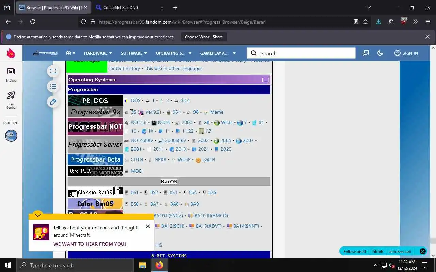This screenshot has height=272, width=436.
Task: Open the Firefox extensions puzzle icon
Action: [x=391, y=22]
